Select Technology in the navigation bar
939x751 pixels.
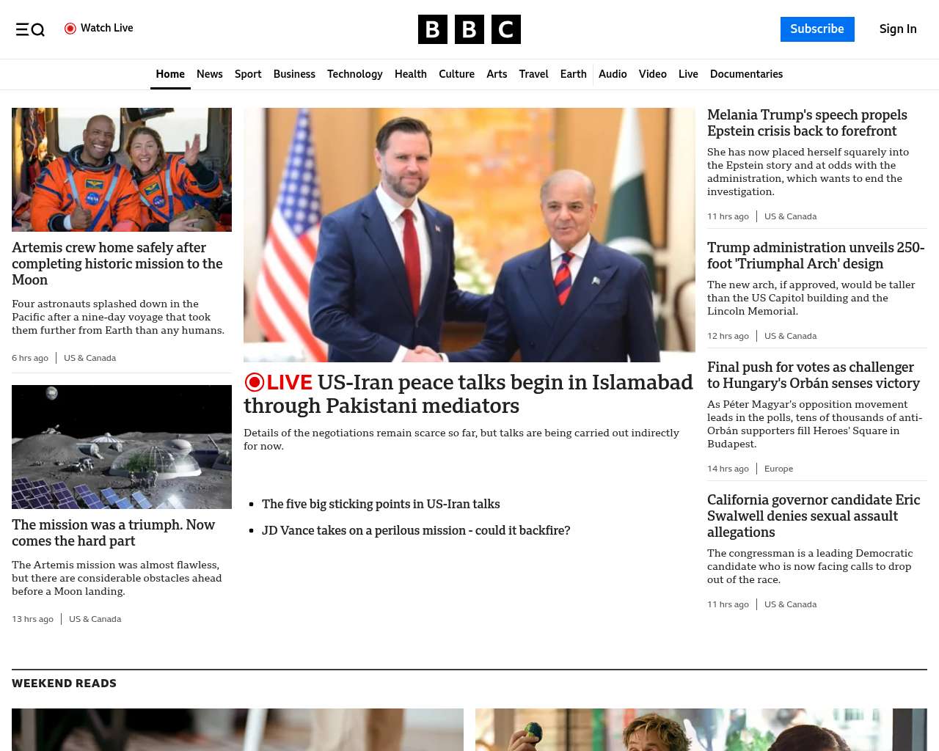click(x=354, y=74)
